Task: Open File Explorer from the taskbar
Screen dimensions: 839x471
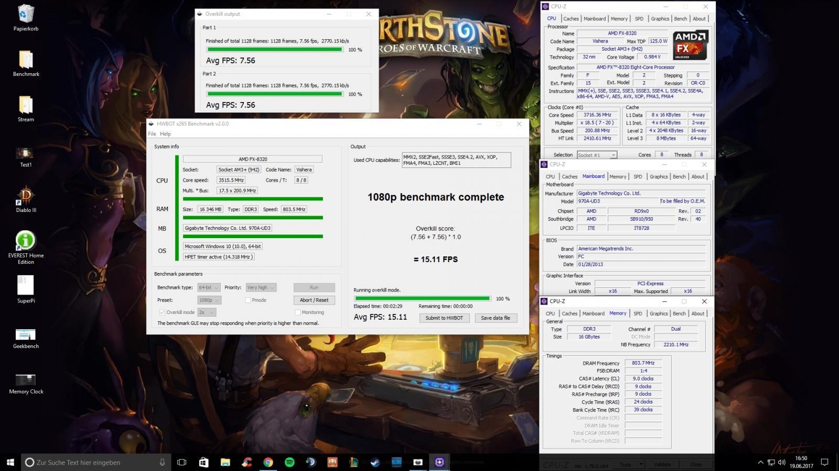Action: (x=225, y=462)
